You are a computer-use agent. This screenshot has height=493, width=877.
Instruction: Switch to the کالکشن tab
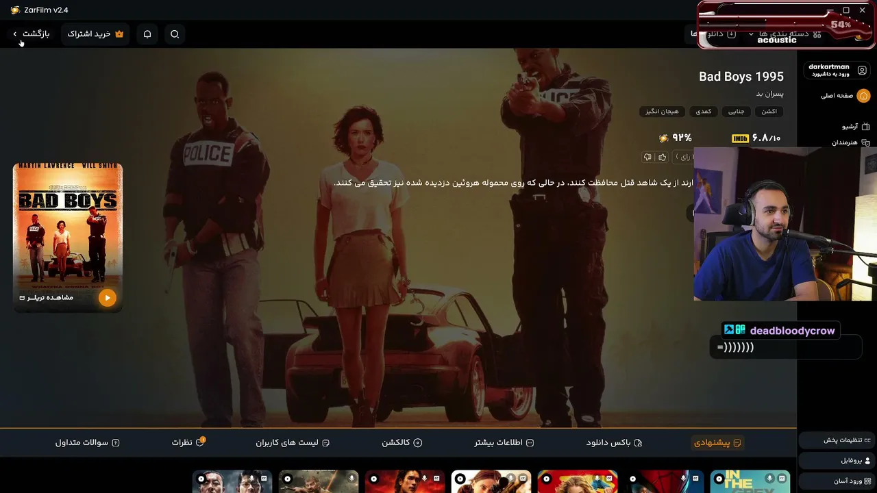(x=402, y=442)
